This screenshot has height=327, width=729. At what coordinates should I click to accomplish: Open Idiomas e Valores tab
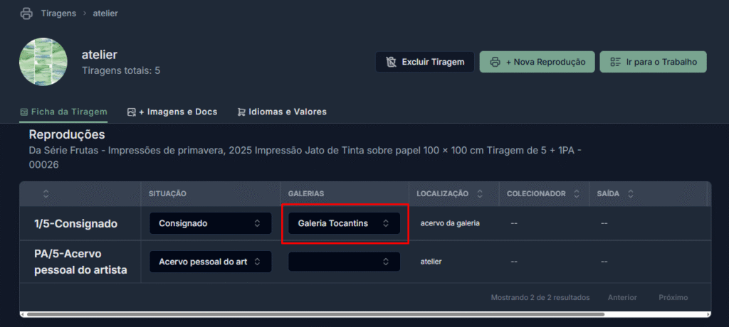[282, 112]
